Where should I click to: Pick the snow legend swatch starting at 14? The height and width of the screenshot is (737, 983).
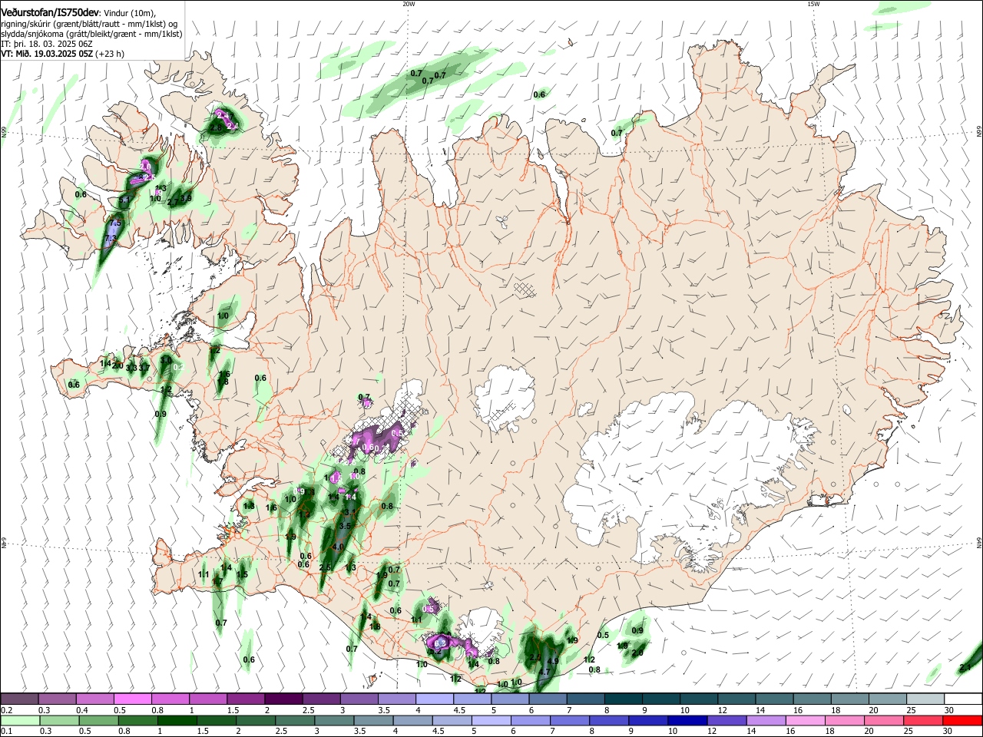click(x=773, y=699)
